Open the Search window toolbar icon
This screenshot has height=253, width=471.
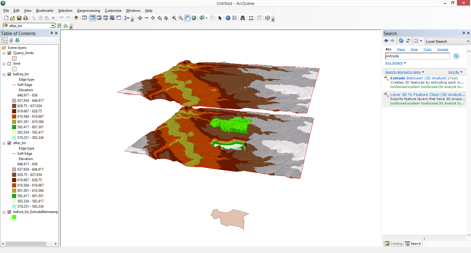click(x=106, y=18)
